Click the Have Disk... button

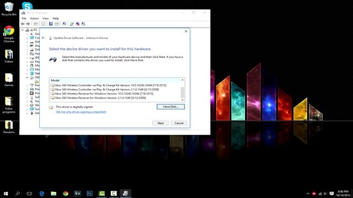pos(170,107)
